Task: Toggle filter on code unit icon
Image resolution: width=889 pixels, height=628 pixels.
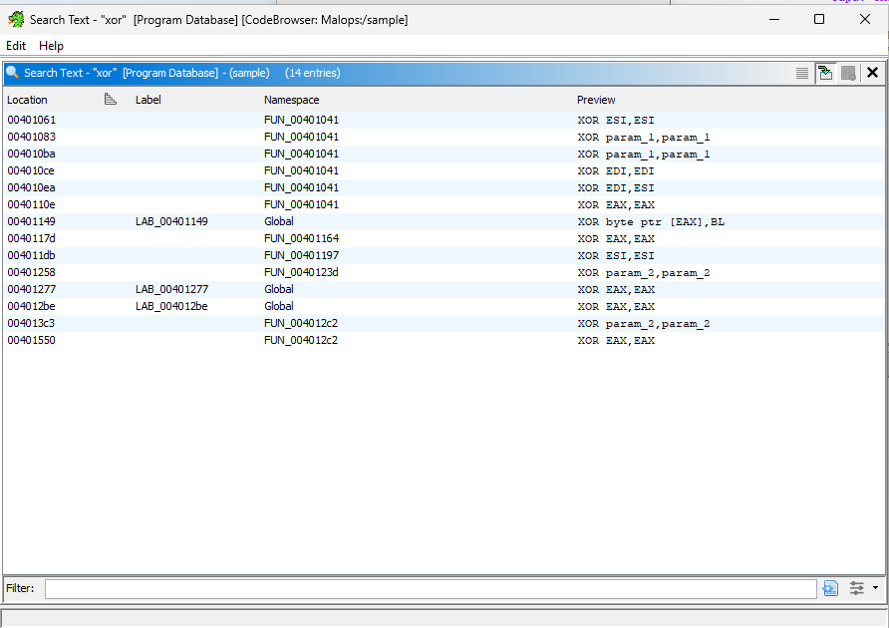Action: coord(830,589)
